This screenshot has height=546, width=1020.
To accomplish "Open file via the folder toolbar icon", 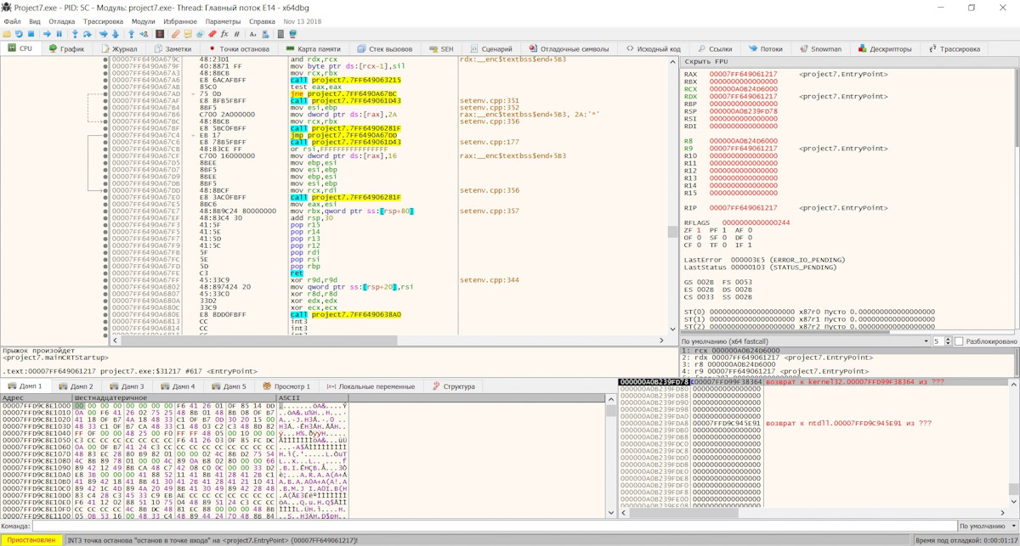I will (7, 34).
